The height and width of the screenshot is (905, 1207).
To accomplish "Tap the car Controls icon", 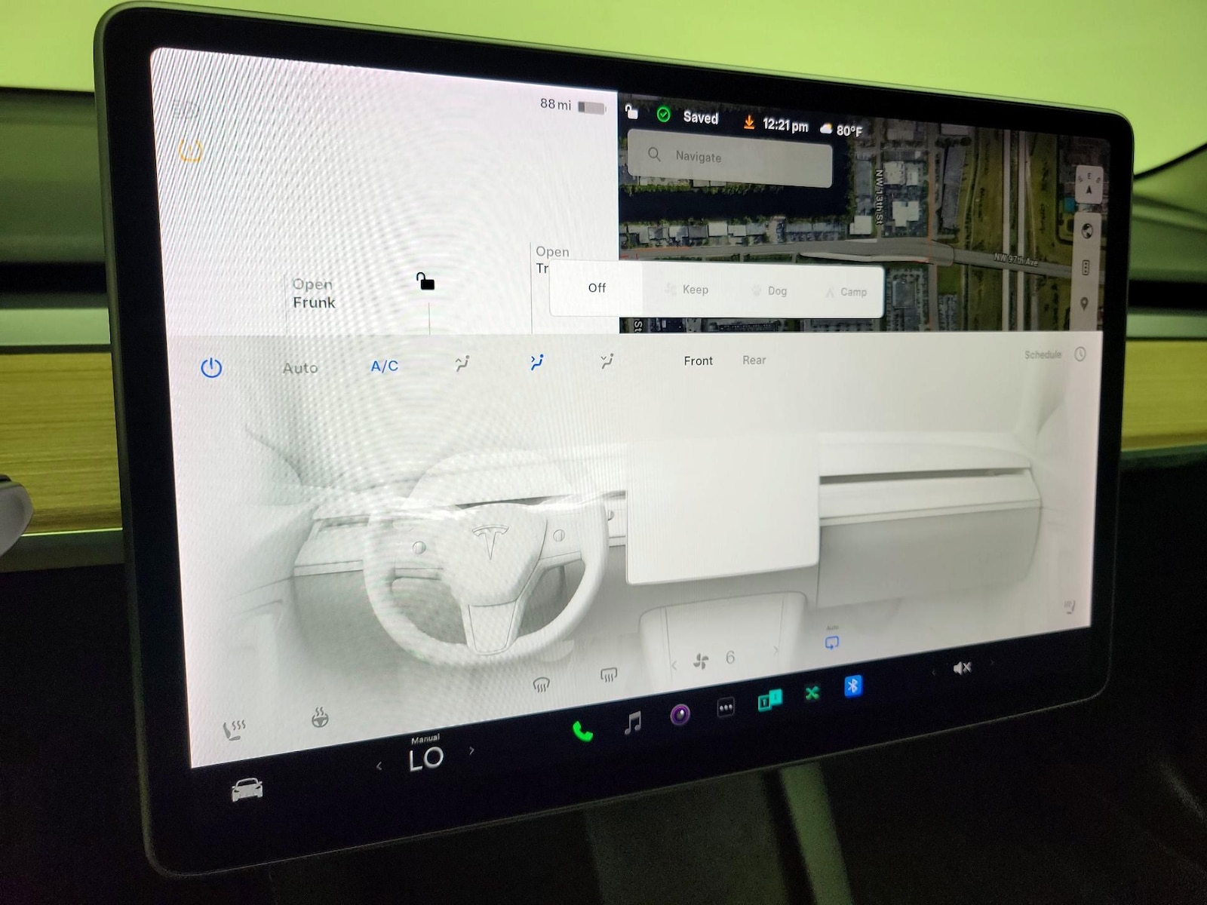I will [247, 790].
